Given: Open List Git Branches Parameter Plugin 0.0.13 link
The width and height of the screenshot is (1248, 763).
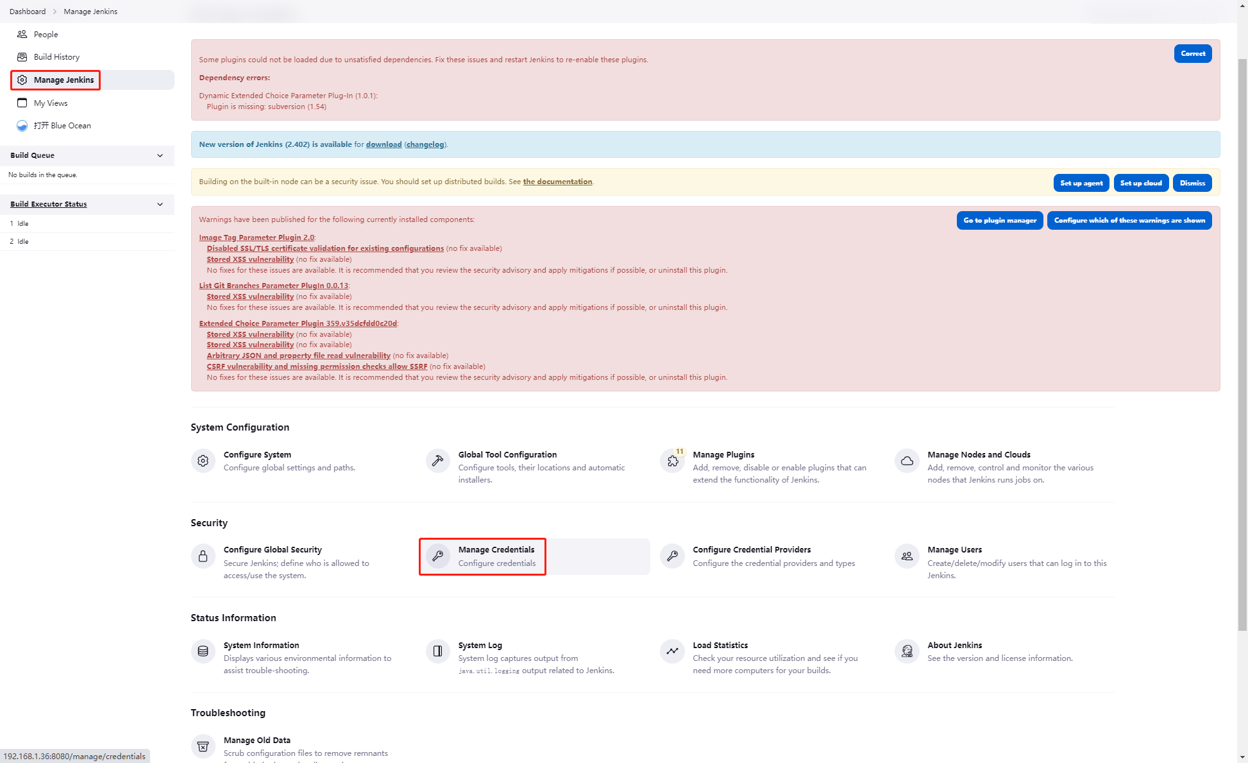Looking at the screenshot, I should tap(273, 286).
